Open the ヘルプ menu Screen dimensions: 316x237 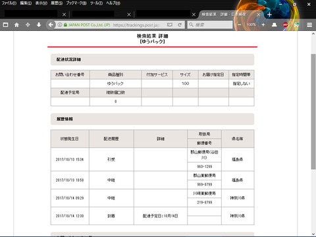(x=113, y=3)
